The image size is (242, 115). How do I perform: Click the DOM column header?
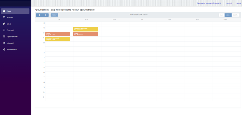coord(225,20)
